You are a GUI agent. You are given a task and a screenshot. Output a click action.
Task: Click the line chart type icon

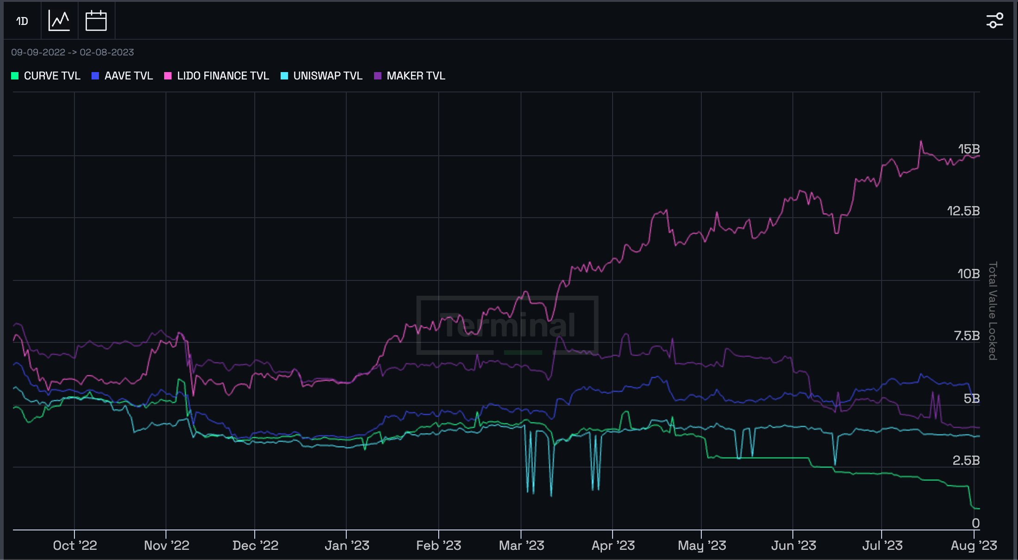pos(59,21)
